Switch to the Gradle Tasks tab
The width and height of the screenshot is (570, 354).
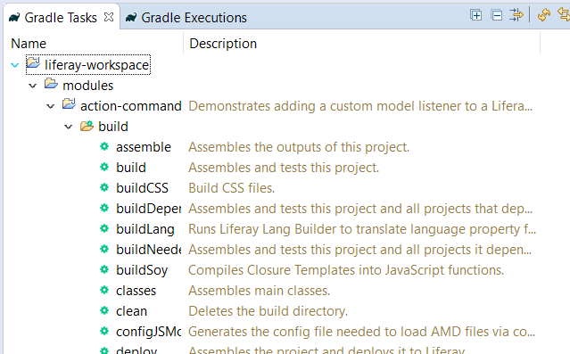click(61, 18)
